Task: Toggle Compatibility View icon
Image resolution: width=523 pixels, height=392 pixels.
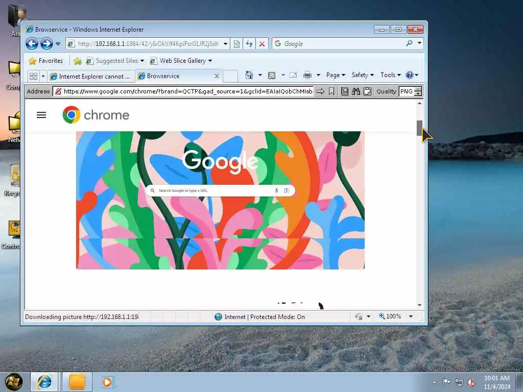Action: 236,44
